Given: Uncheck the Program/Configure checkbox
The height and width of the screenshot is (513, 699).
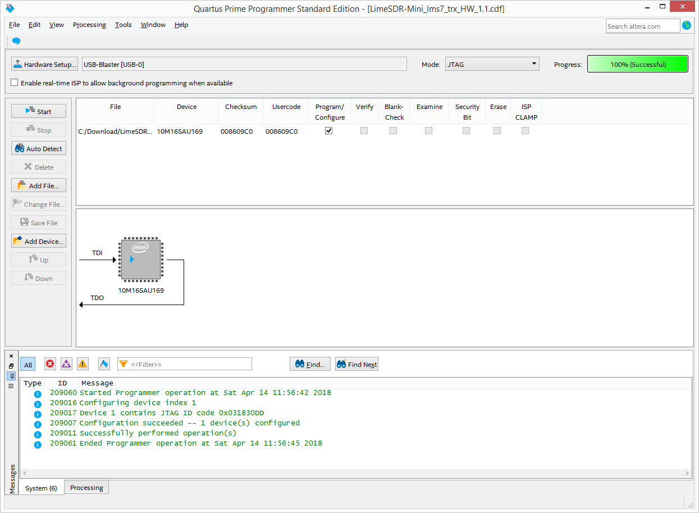Looking at the screenshot, I should (329, 130).
